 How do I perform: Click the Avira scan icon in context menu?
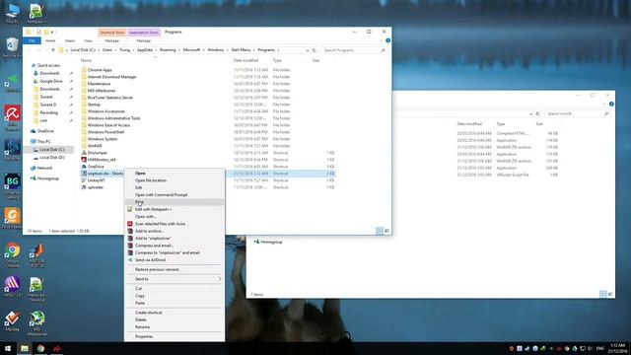coord(129,224)
